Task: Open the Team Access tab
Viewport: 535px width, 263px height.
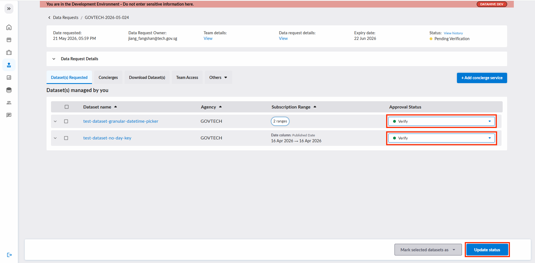Action: [187, 78]
